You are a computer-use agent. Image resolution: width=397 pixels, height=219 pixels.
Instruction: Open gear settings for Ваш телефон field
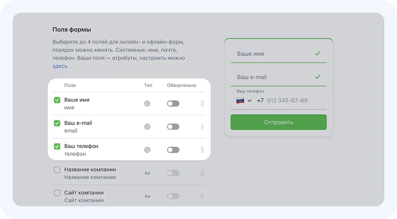click(x=147, y=150)
